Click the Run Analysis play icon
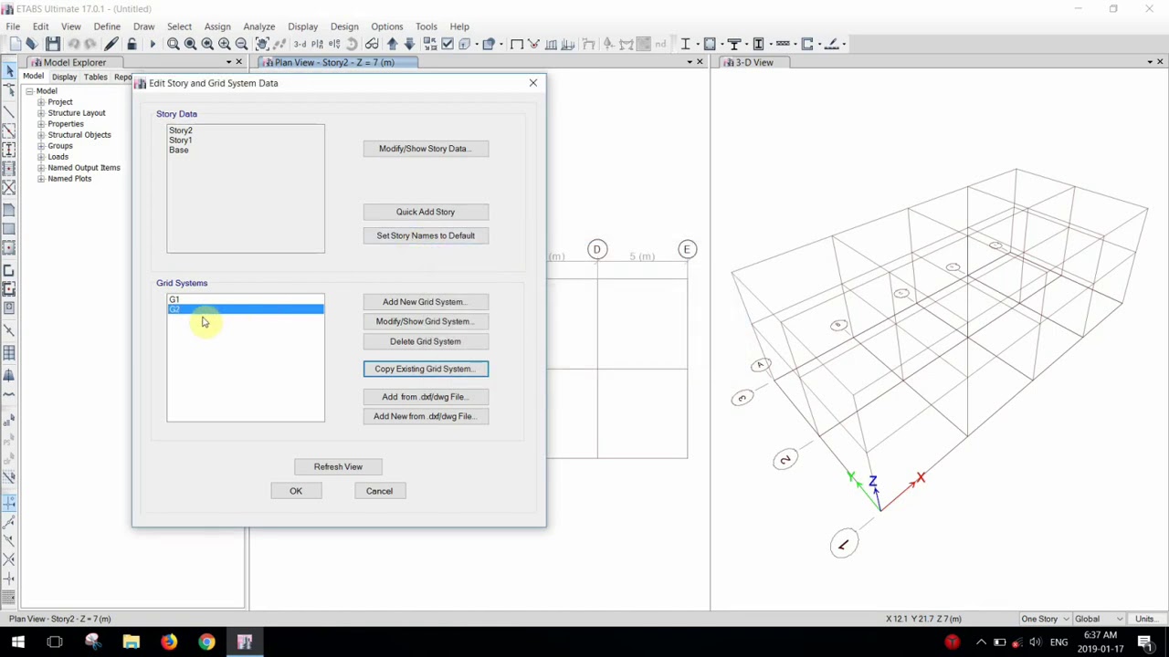1169x657 pixels. point(153,44)
